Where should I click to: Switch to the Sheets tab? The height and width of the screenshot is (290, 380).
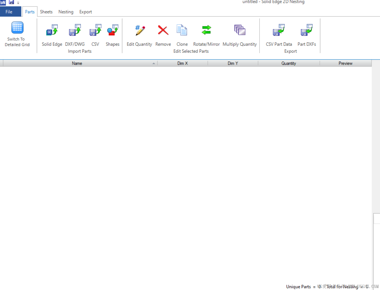[46, 12]
